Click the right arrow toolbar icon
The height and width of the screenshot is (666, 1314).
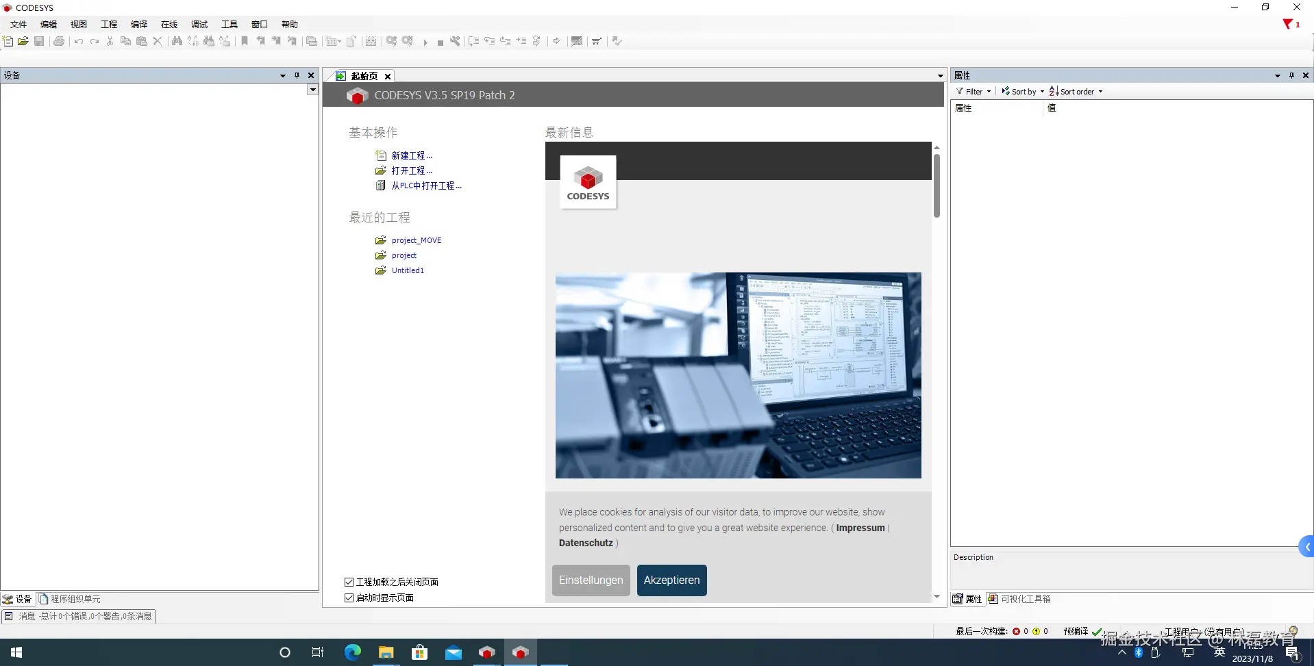(x=556, y=41)
